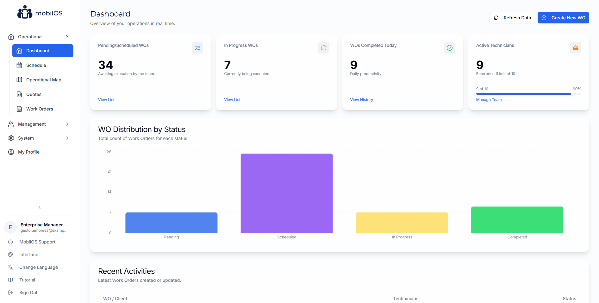Select the Dashboard home icon
The width and height of the screenshot is (599, 303).
point(19,50)
